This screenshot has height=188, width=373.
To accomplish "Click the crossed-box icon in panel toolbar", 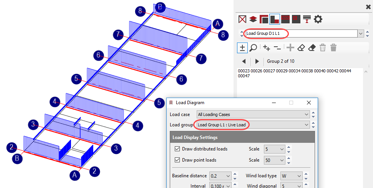I will (x=242, y=19).
